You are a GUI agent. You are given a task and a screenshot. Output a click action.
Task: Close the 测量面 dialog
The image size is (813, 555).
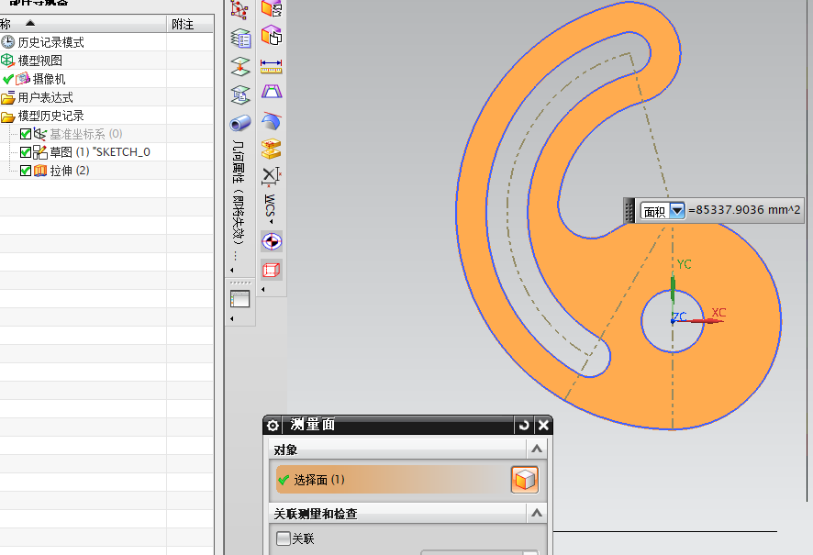coord(543,425)
